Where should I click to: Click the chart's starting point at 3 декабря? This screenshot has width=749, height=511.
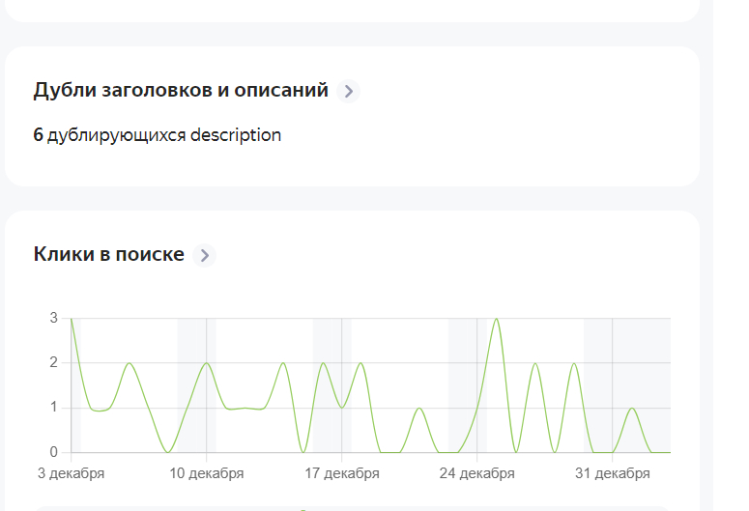point(72,319)
